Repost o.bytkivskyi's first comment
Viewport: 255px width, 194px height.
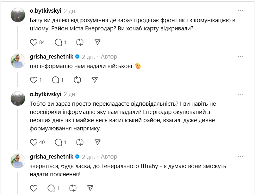click(80, 42)
